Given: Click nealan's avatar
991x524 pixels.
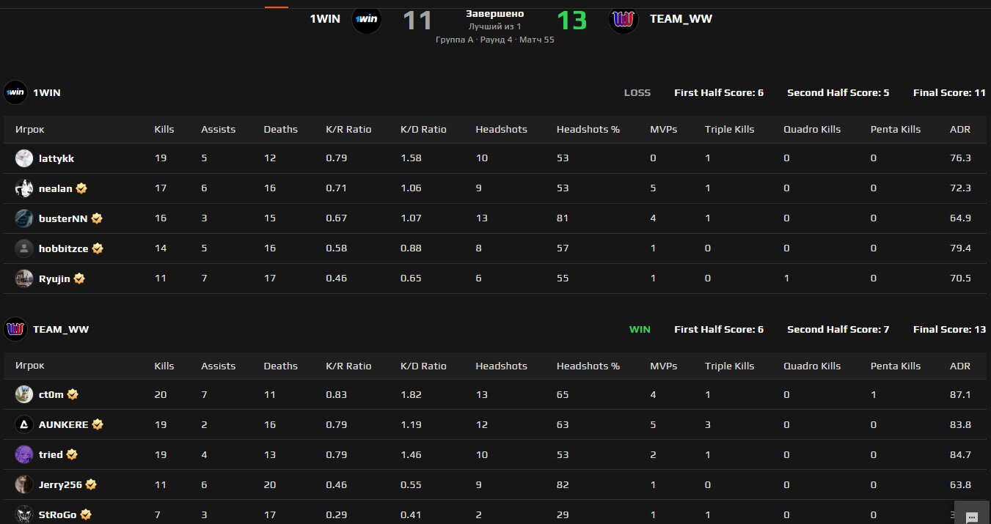Looking at the screenshot, I should pyautogui.click(x=24, y=188).
